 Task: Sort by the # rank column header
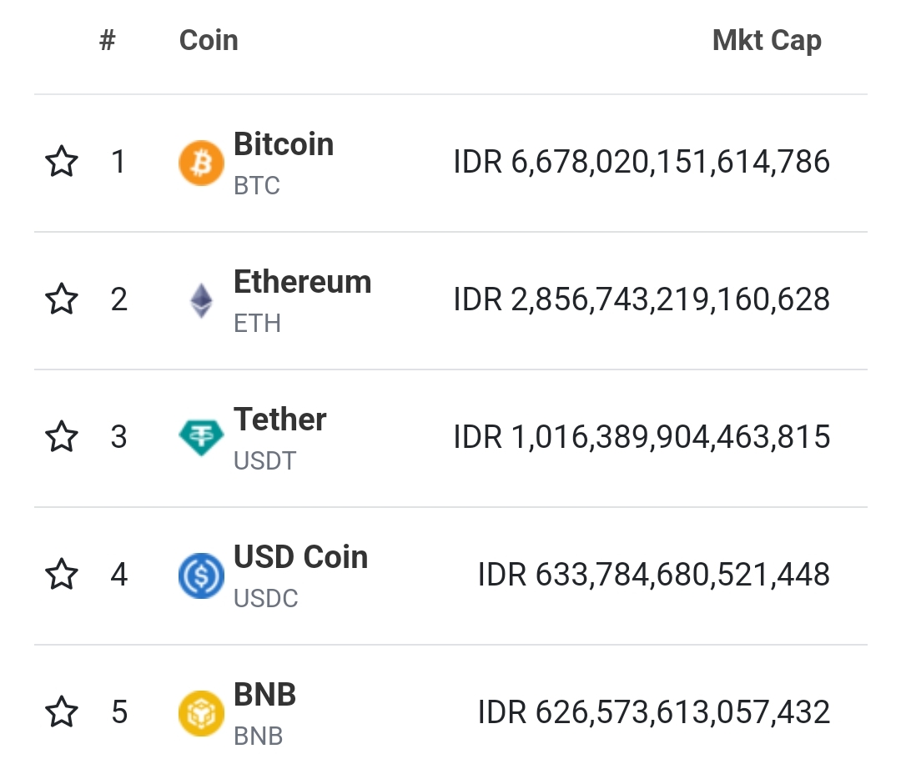107,40
